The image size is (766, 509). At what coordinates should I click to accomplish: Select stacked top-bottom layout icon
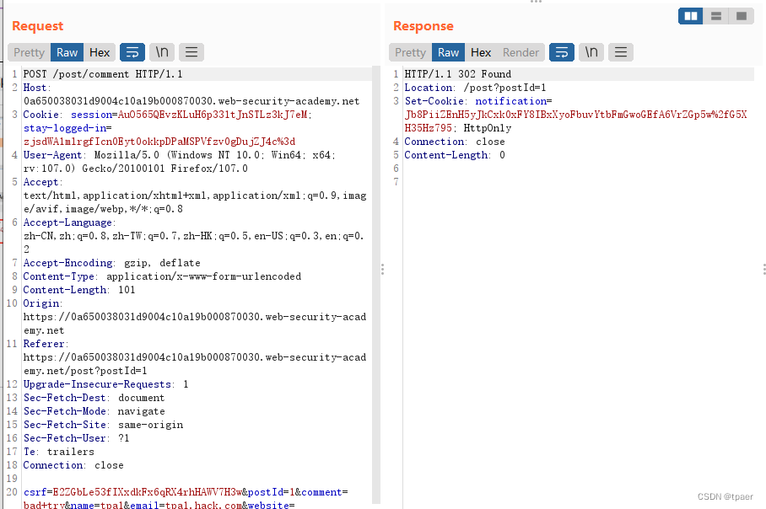coord(716,16)
